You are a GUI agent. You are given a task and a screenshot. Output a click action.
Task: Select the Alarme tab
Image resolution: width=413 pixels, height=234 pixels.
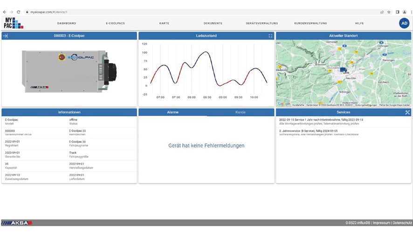tap(173, 112)
